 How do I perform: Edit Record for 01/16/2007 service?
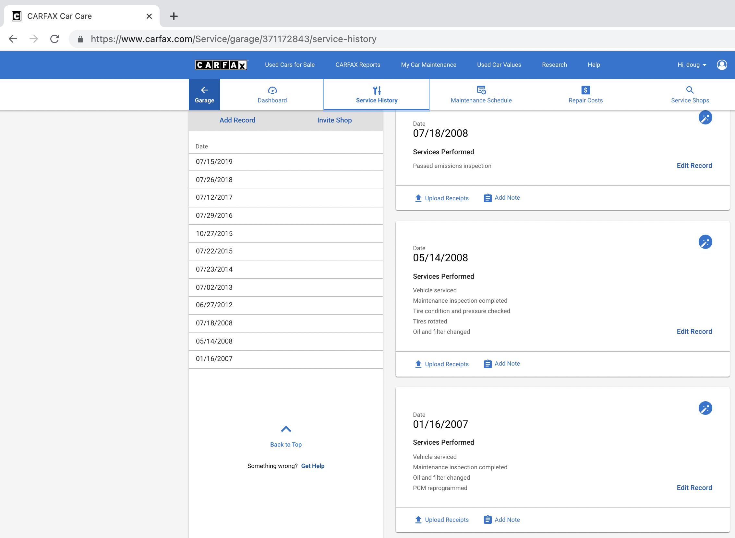pyautogui.click(x=694, y=488)
